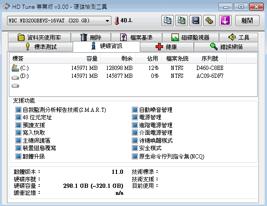Click the 0% usage value
The image size is (267, 206).
[155, 76]
